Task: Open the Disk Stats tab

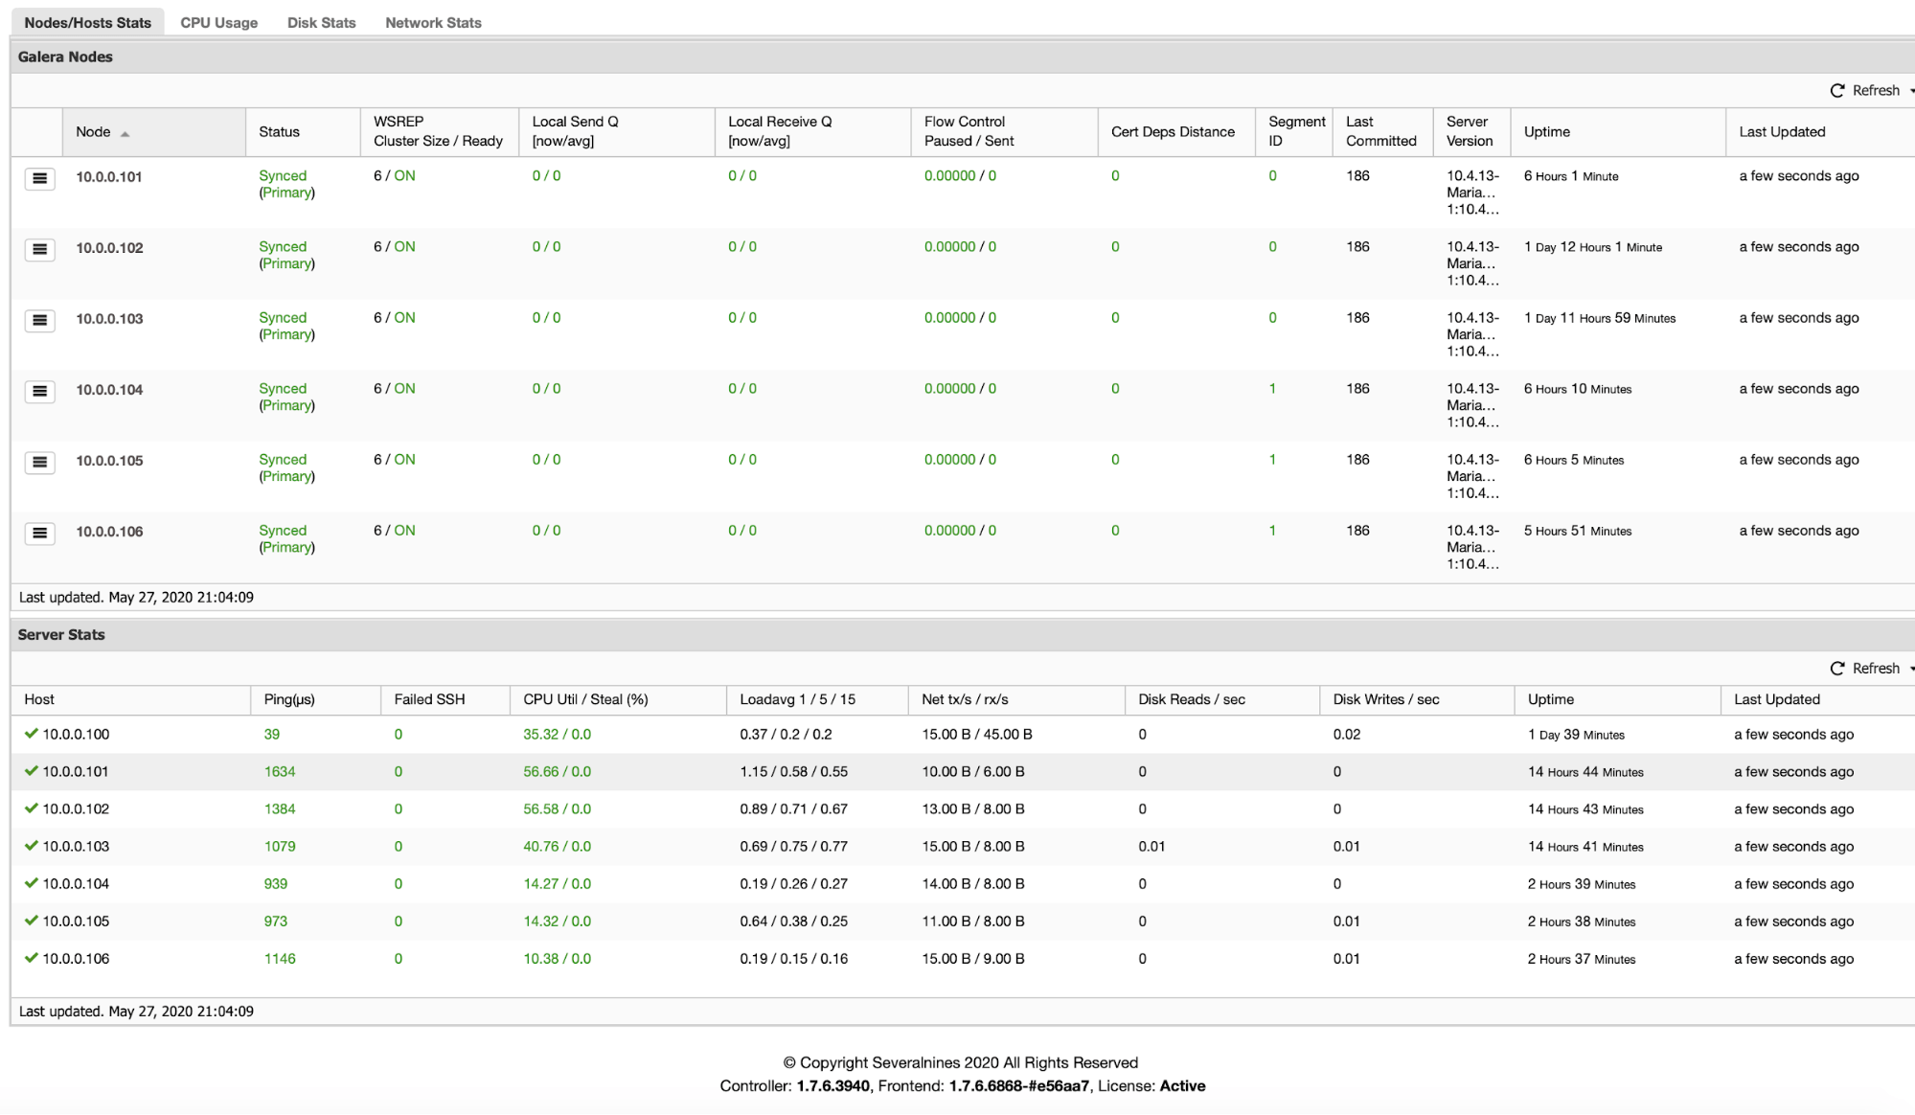Action: pyautogui.click(x=321, y=22)
